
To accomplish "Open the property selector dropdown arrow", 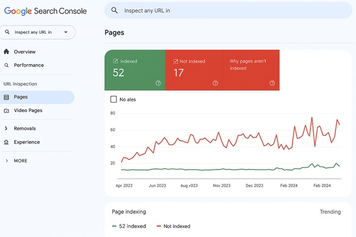I will click(x=65, y=32).
